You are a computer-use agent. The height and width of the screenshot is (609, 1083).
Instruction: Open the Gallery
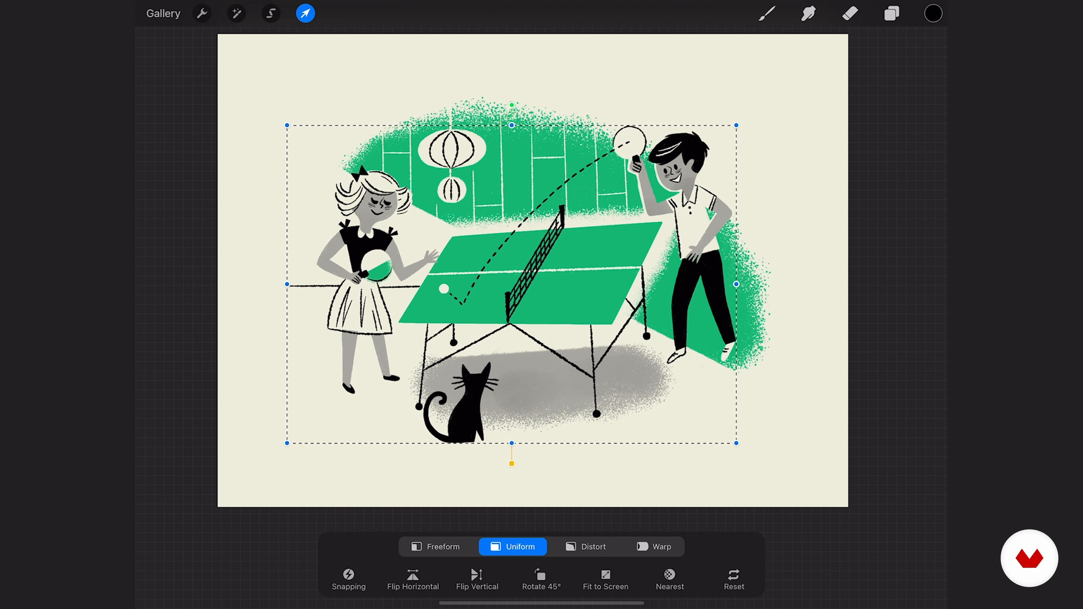click(x=163, y=14)
